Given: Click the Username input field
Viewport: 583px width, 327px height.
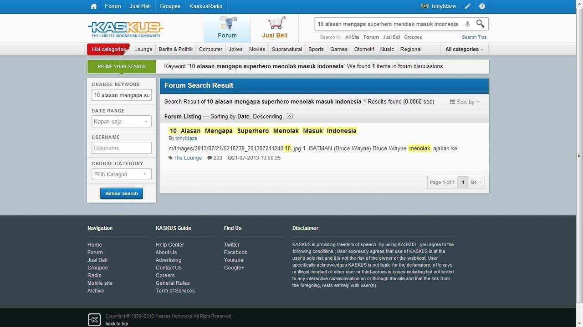Looking at the screenshot, I should pyautogui.click(x=121, y=148).
